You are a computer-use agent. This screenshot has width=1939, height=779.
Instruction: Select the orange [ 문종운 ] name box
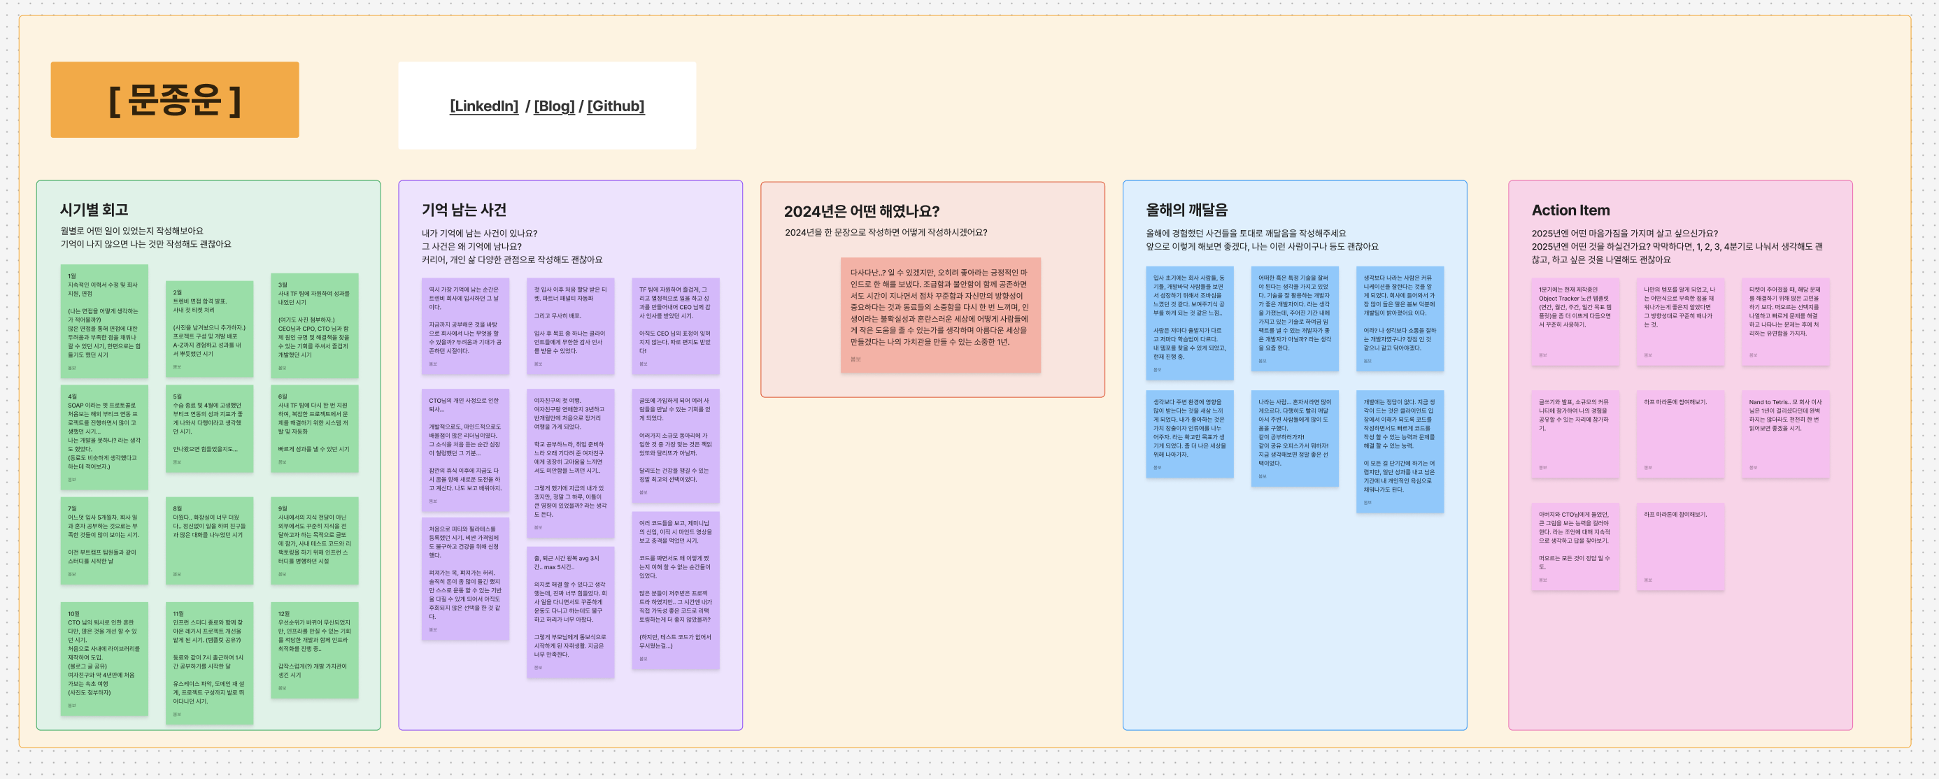[175, 100]
